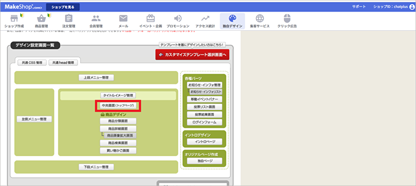The image size is (416, 186).
Task: Open 買い物かご画面
Action: click(x=118, y=151)
